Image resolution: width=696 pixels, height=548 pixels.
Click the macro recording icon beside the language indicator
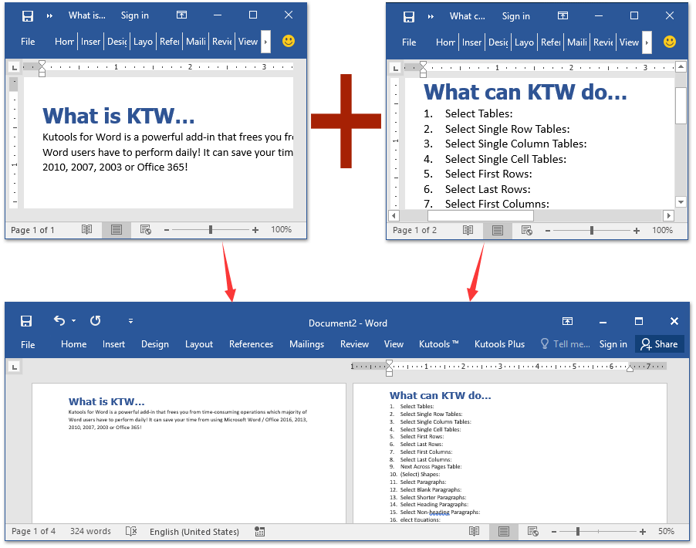coord(259,532)
